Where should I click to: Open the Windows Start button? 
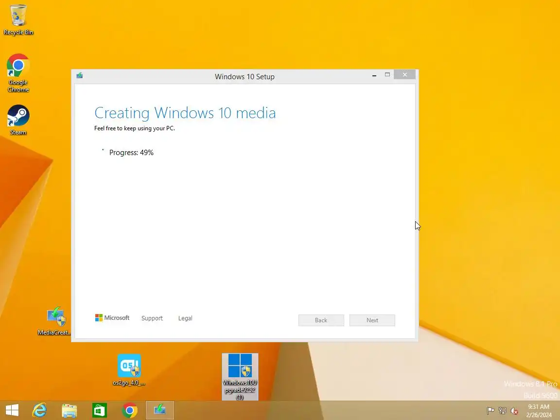click(x=12, y=410)
